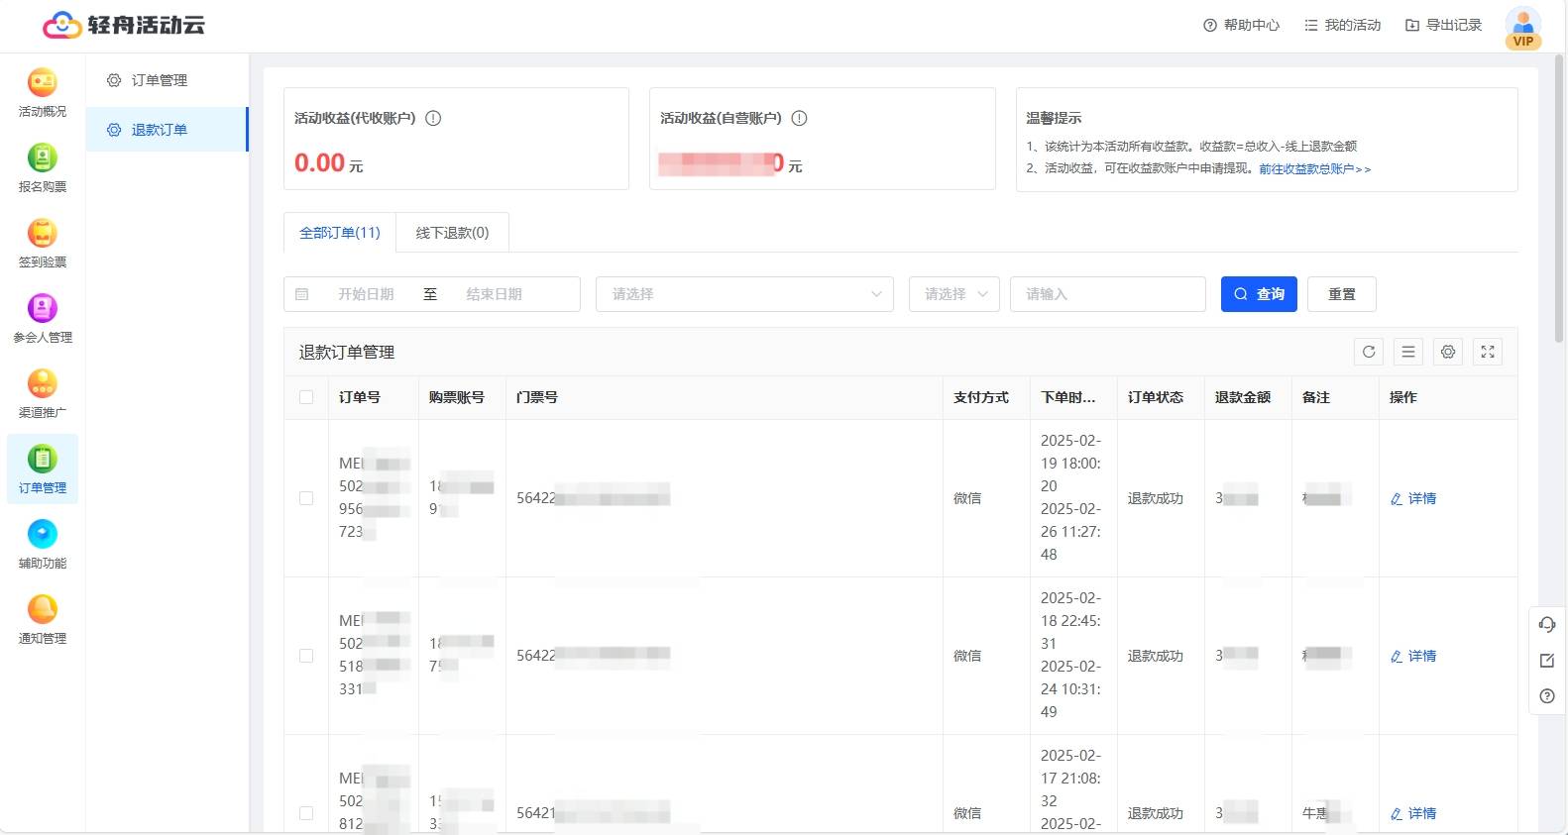Screen dimensions: 1568x835
Task: Open 导出记录 in top bar
Action: 1443,25
